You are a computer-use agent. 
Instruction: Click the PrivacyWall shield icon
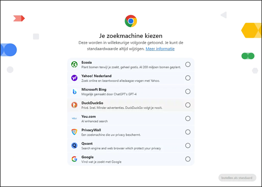[x=74, y=132]
